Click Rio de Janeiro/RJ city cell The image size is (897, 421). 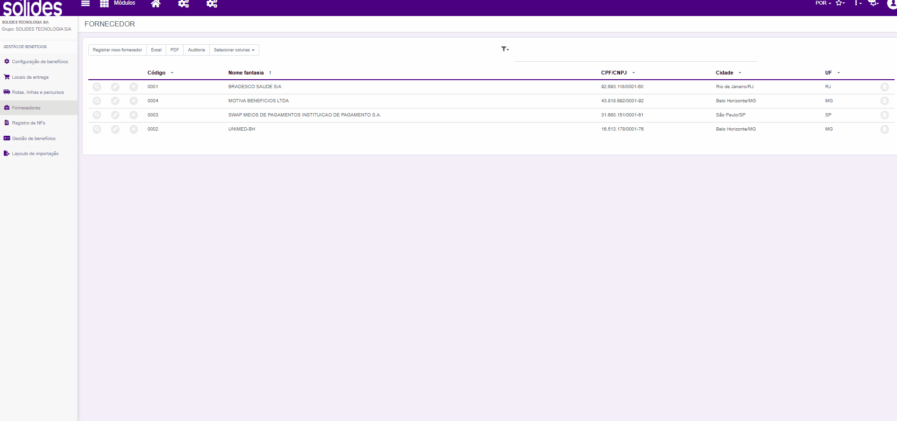(735, 87)
